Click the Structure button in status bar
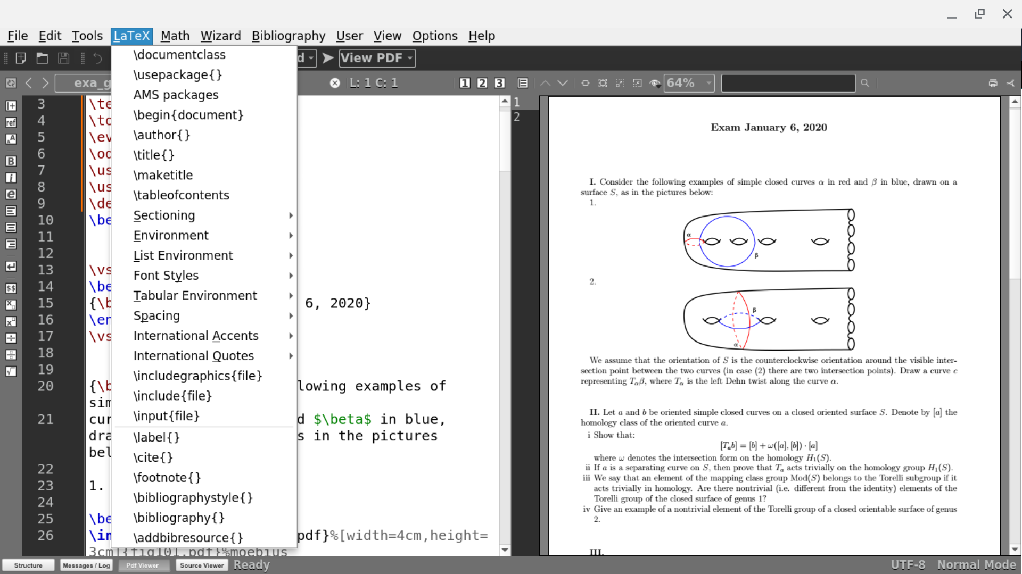The image size is (1022, 574). (28, 565)
